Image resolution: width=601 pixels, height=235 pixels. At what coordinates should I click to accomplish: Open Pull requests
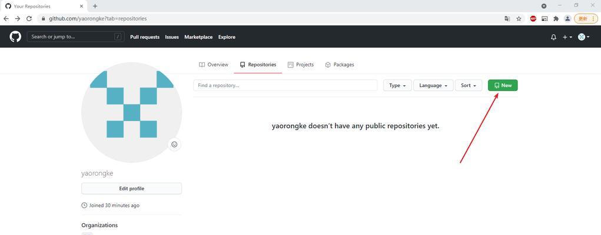[145, 37]
